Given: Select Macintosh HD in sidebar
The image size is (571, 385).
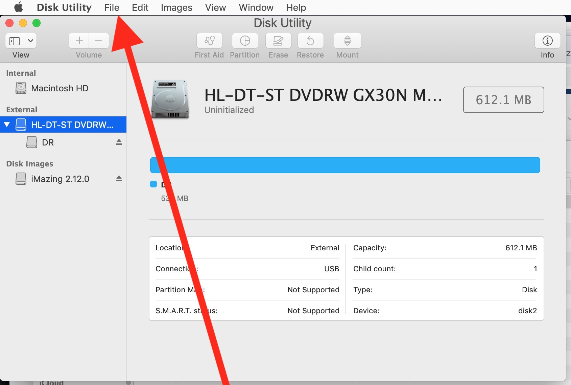Looking at the screenshot, I should (x=64, y=88).
